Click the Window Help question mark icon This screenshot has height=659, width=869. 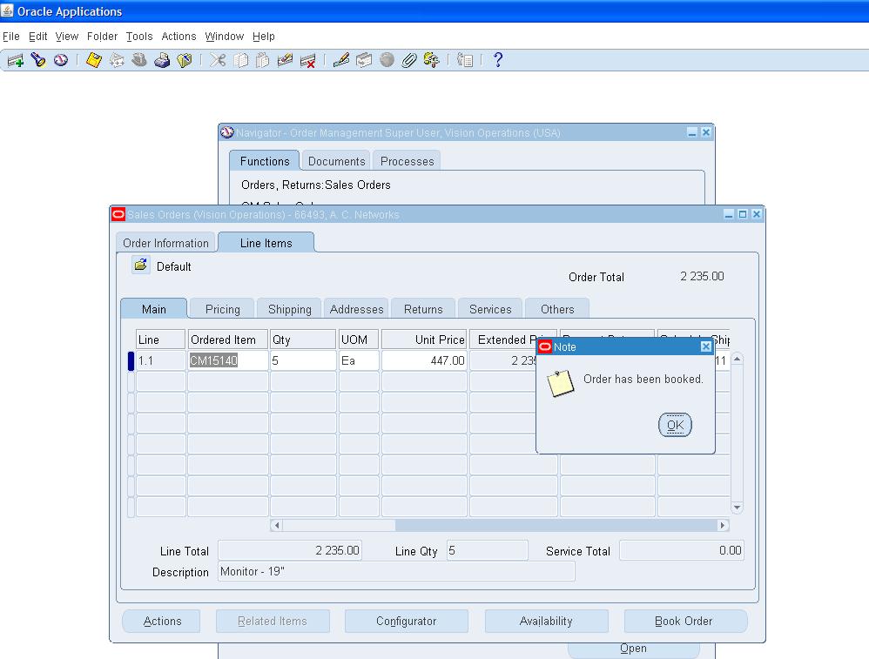(x=498, y=60)
